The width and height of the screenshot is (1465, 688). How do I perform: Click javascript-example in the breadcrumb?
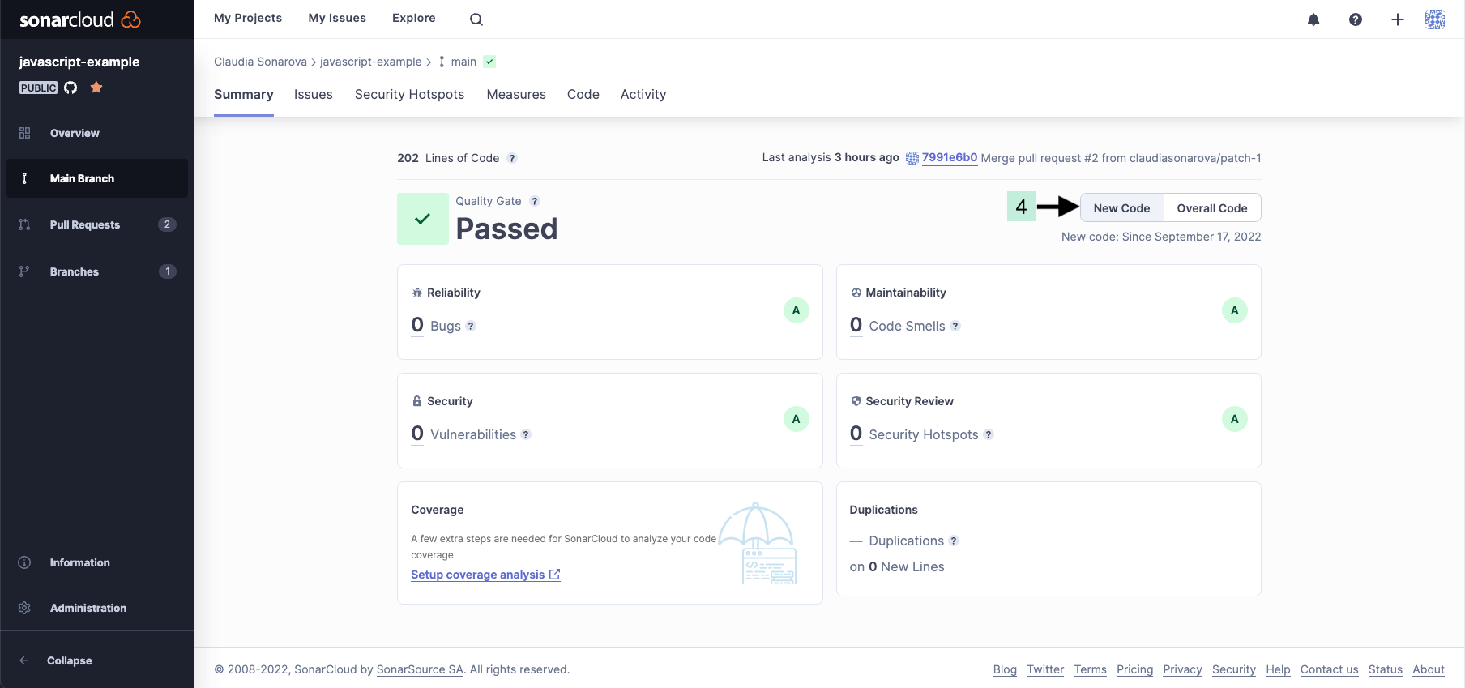coord(371,62)
